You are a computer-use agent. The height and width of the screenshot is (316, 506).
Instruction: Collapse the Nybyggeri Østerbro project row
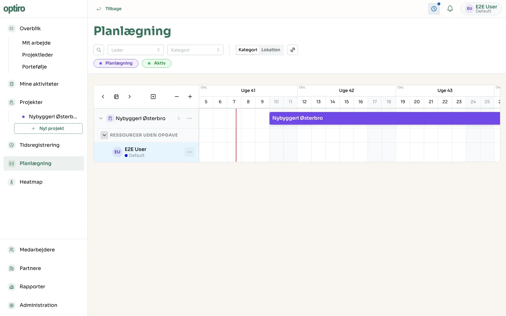point(101,118)
